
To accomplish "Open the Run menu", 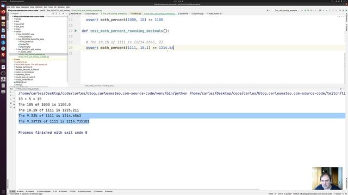I will 46,7.
